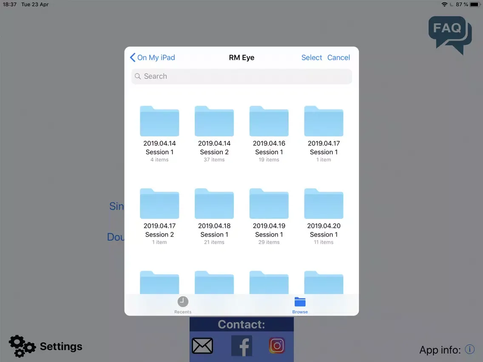Switch to the Browse tab
This screenshot has width=483, height=362.
[300, 305]
